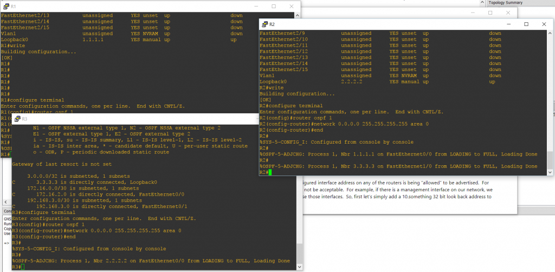
Task: Maximize the document window behind R2
Action: [490, 13]
